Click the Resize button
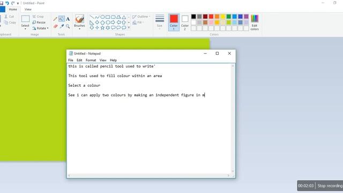 39,23
